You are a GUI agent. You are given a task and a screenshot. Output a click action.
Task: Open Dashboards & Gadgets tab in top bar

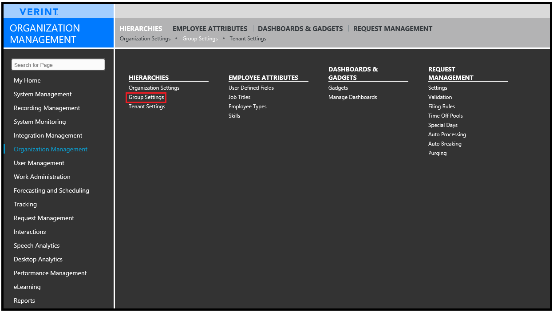tap(300, 28)
